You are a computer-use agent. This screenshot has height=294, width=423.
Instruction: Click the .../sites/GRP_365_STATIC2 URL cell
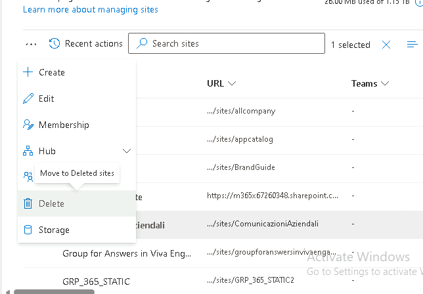[x=250, y=280]
